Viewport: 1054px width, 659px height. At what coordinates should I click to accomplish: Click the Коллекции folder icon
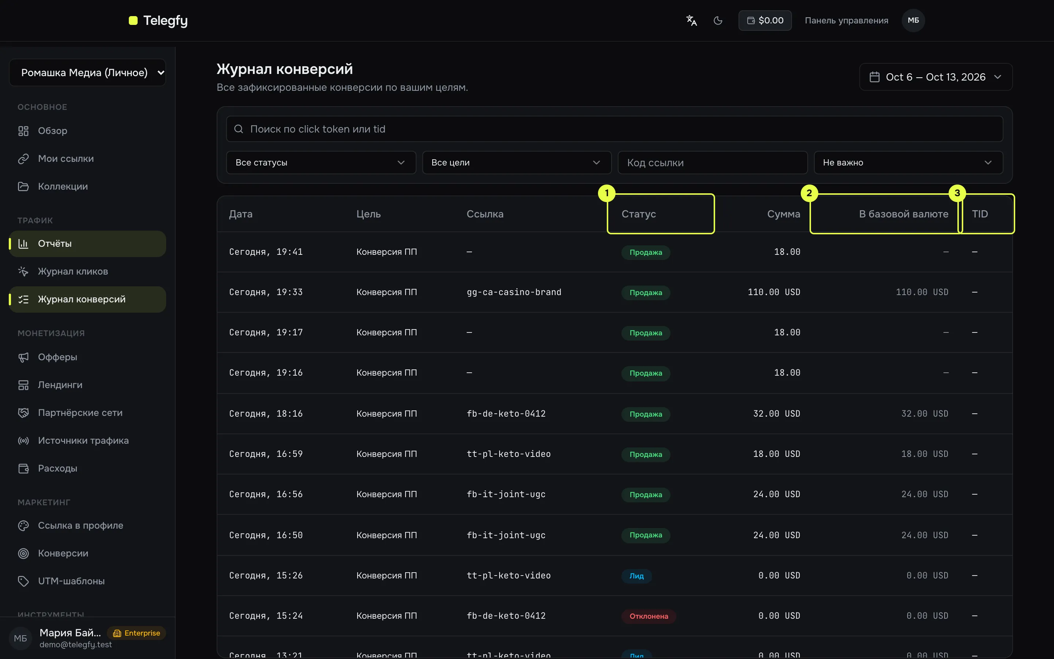(x=23, y=187)
